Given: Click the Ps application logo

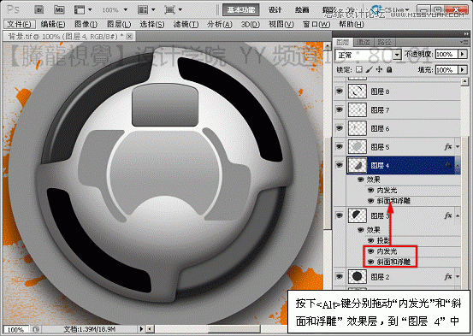Looking at the screenshot, I should (x=13, y=9).
